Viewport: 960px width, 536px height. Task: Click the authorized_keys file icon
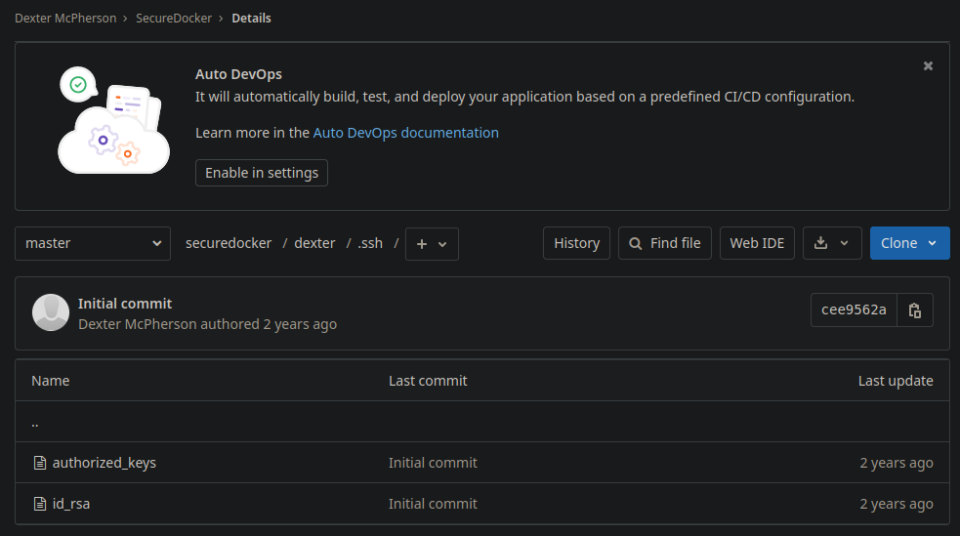[40, 463]
